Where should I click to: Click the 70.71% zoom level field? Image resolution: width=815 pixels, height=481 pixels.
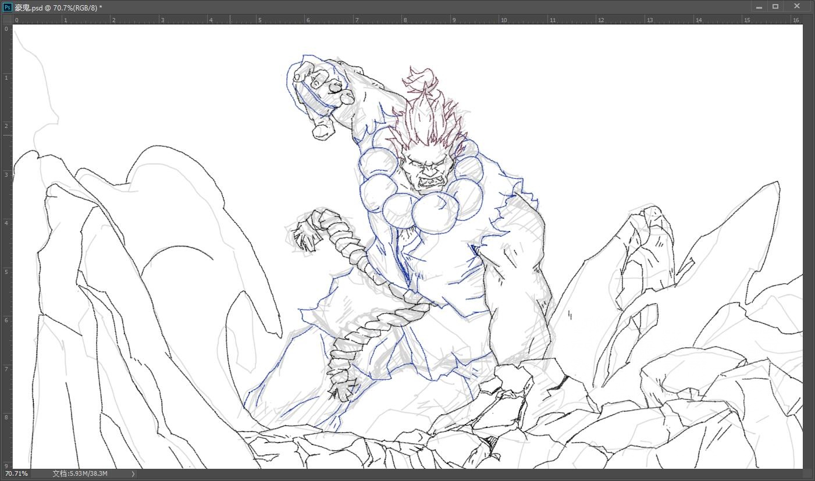(16, 474)
